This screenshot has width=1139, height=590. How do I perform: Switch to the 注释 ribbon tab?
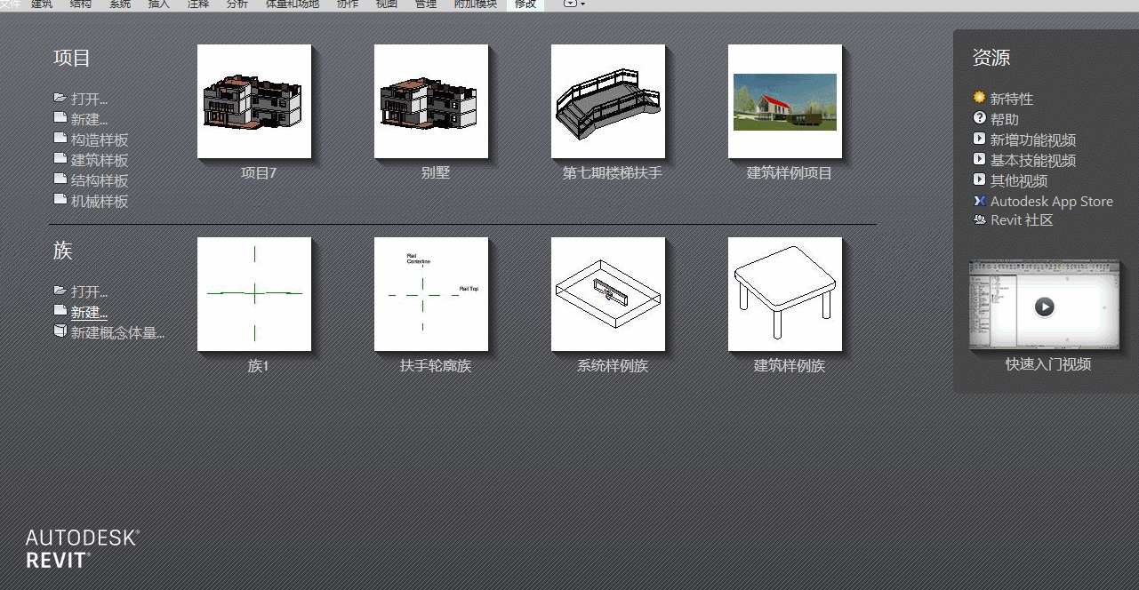[198, 4]
